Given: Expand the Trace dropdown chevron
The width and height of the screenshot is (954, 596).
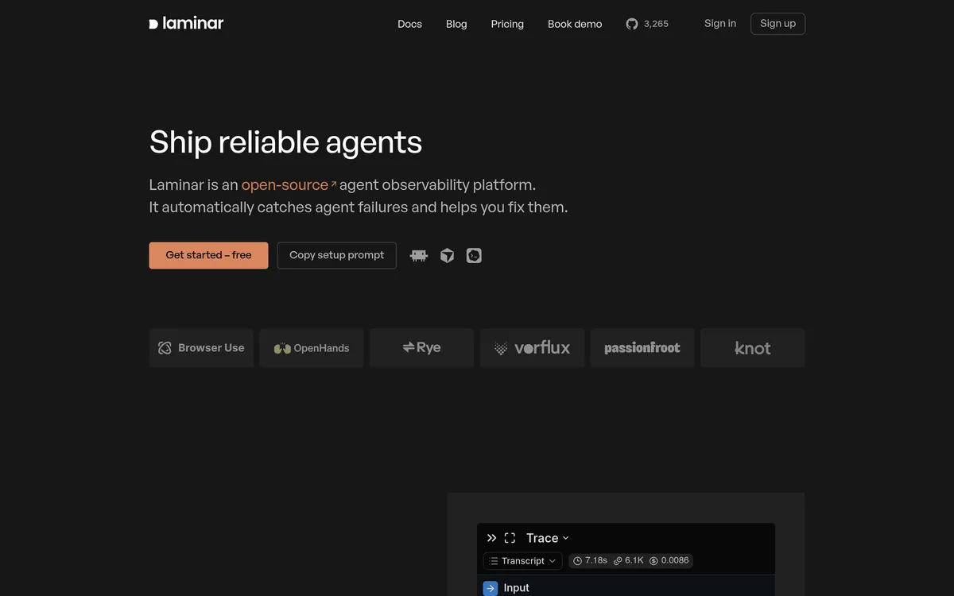Looking at the screenshot, I should tap(565, 538).
